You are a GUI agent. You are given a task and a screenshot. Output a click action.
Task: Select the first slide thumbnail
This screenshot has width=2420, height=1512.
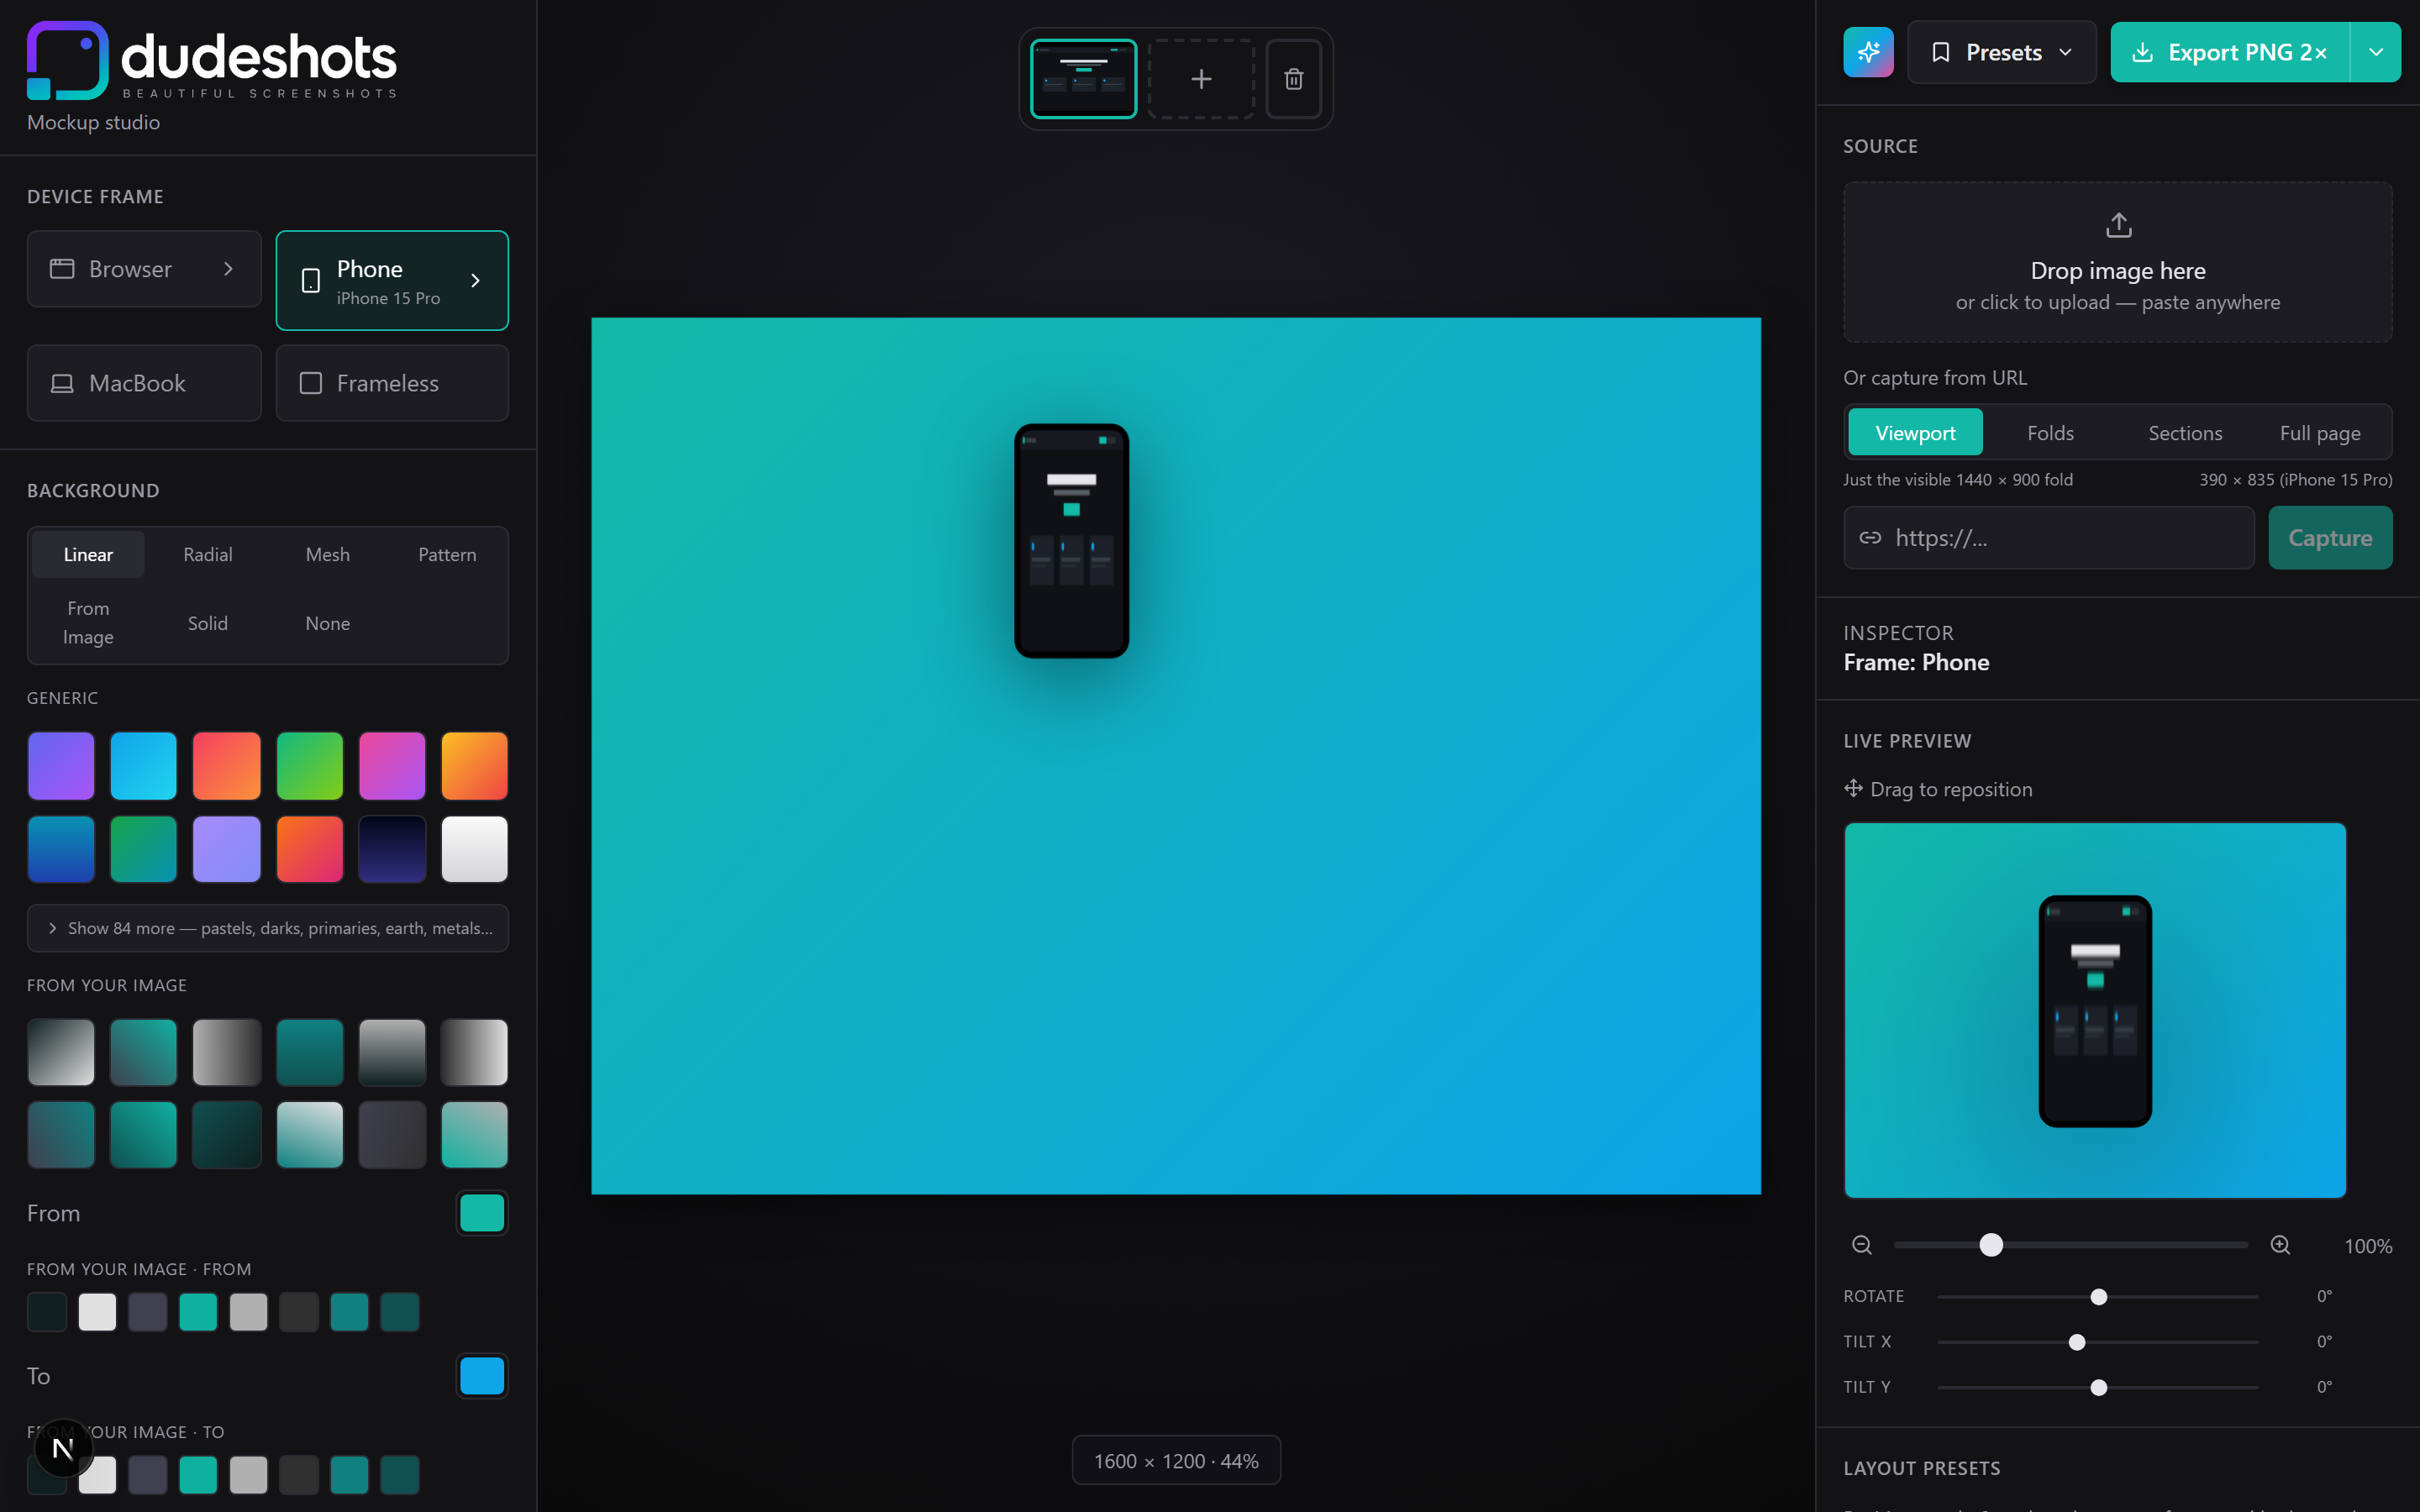[1083, 79]
